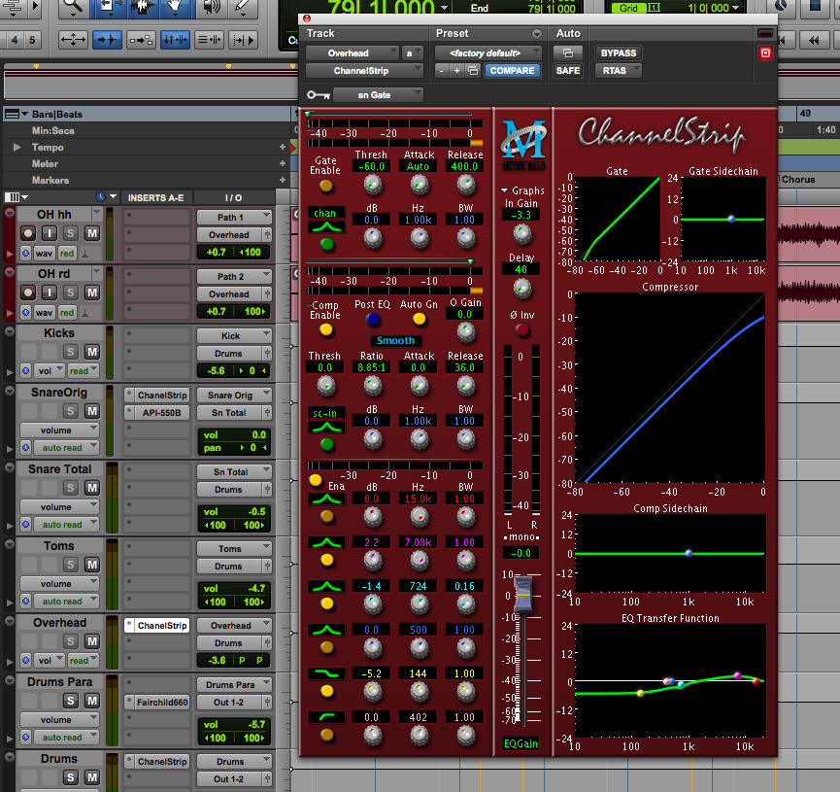This screenshot has height=792, width=840.
Task: Click the Tempo ruler plus icon
Action: coord(283,147)
